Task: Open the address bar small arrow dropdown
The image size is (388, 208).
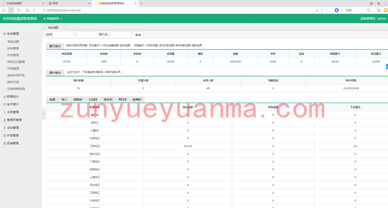Action: [x=327, y=10]
